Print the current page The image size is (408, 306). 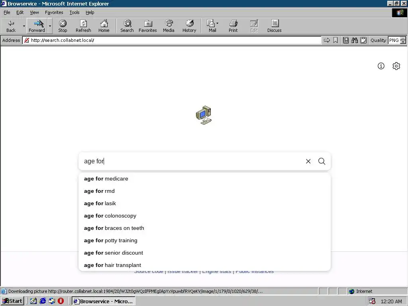coord(233,26)
